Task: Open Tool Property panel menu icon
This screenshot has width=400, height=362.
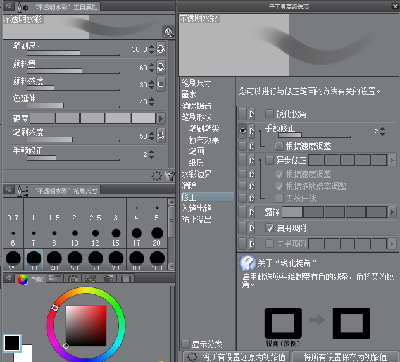Action: tap(8, 5)
